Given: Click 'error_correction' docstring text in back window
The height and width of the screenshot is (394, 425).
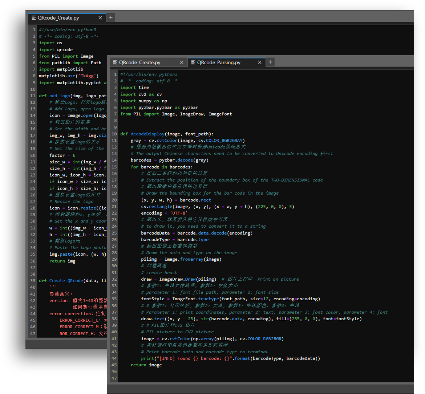Looking at the screenshot, I should pyautogui.click(x=71, y=314).
